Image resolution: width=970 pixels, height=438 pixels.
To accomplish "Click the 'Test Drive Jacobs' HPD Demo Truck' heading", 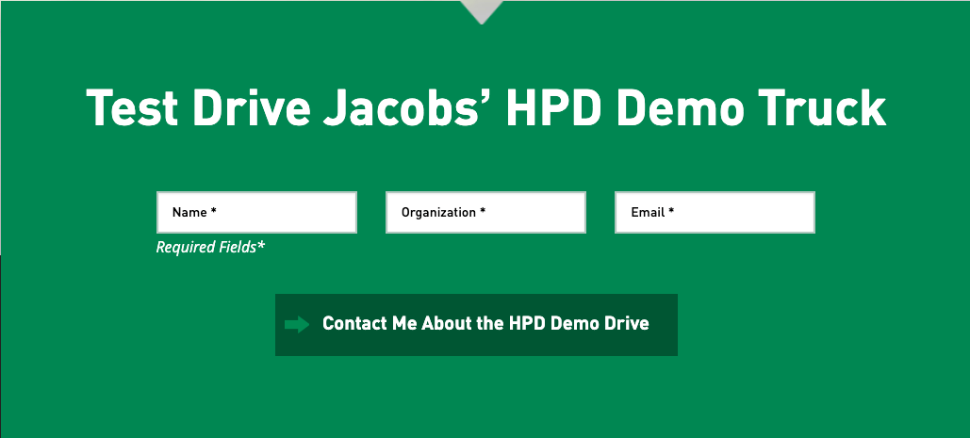I will [x=485, y=108].
